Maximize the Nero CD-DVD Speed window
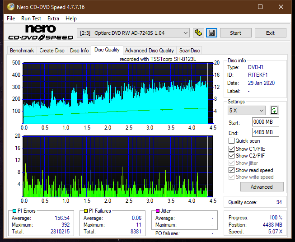This screenshot has width=295, height=242. [x=260, y=7]
